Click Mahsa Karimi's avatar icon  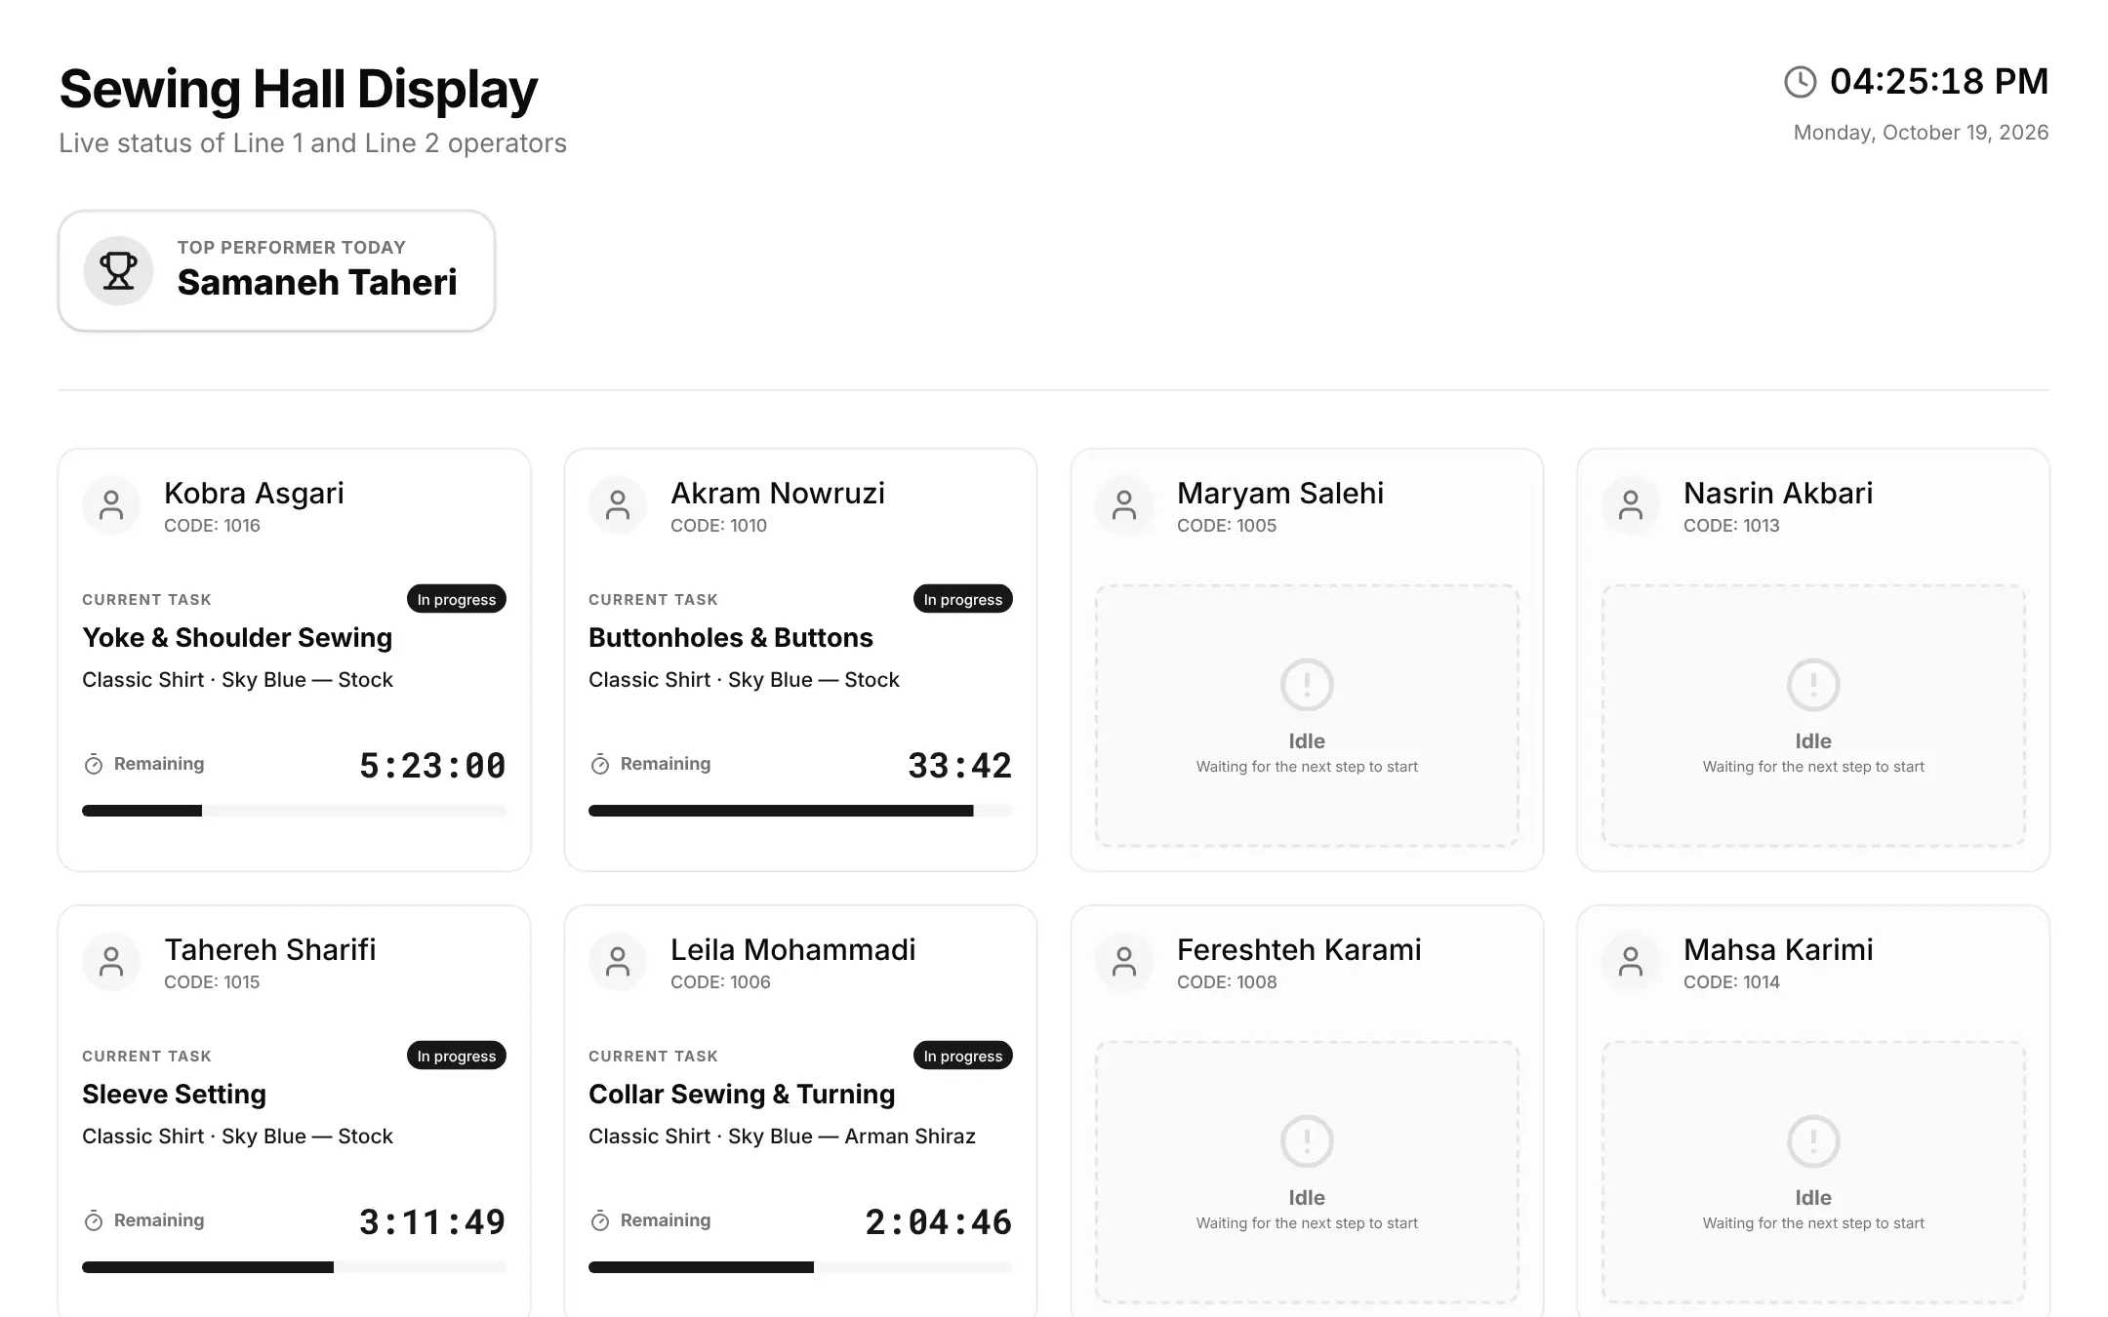coord(1631,962)
